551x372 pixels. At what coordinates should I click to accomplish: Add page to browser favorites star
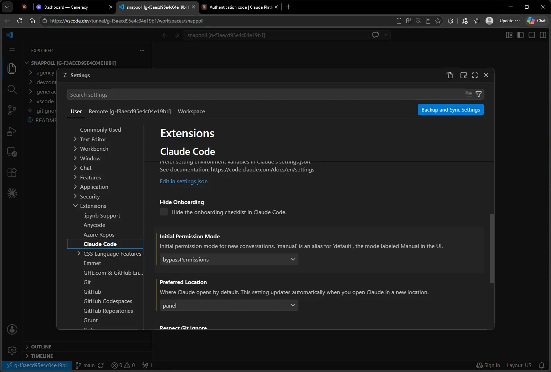point(438,21)
